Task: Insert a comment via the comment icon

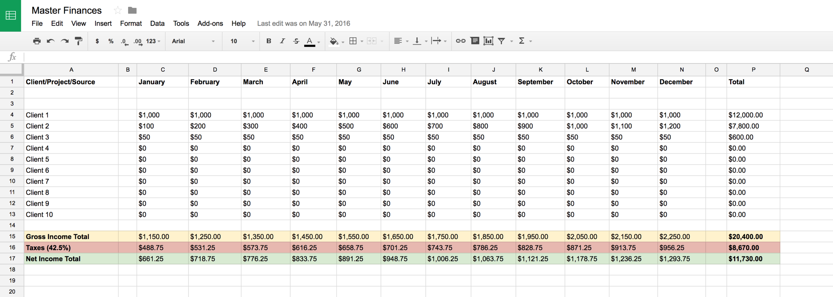Action: [x=475, y=41]
